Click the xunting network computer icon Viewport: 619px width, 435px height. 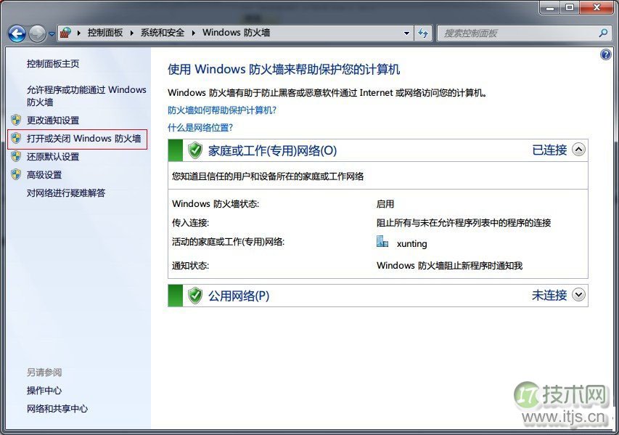click(382, 241)
